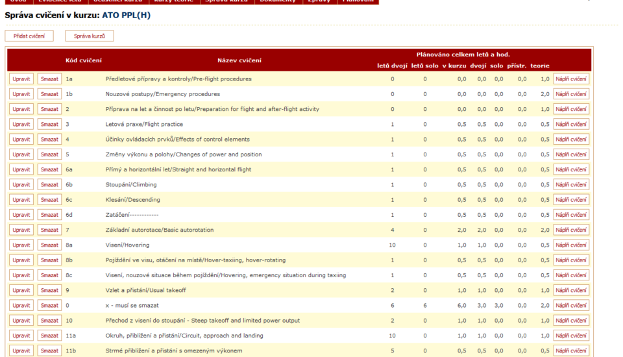Open Náplň cvičení for Stoupání/Climbing
The image size is (623, 357).
[x=571, y=184]
